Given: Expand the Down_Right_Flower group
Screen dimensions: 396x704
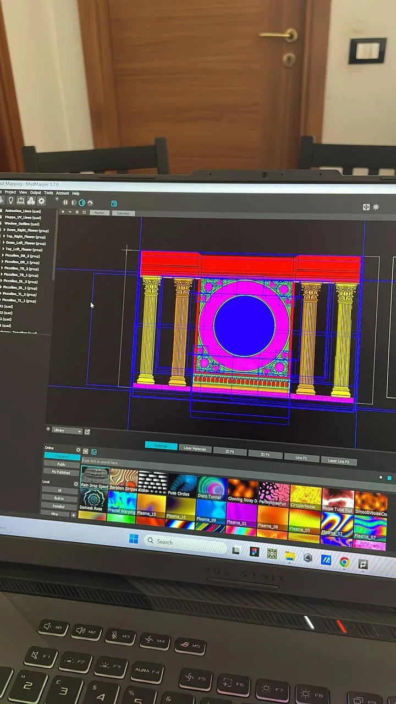Looking at the screenshot, I should pos(4,230).
